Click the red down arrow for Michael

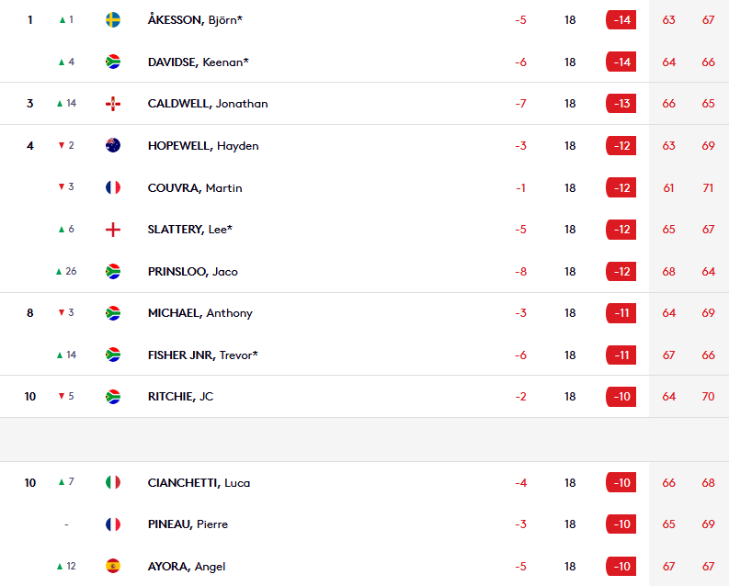(x=62, y=312)
